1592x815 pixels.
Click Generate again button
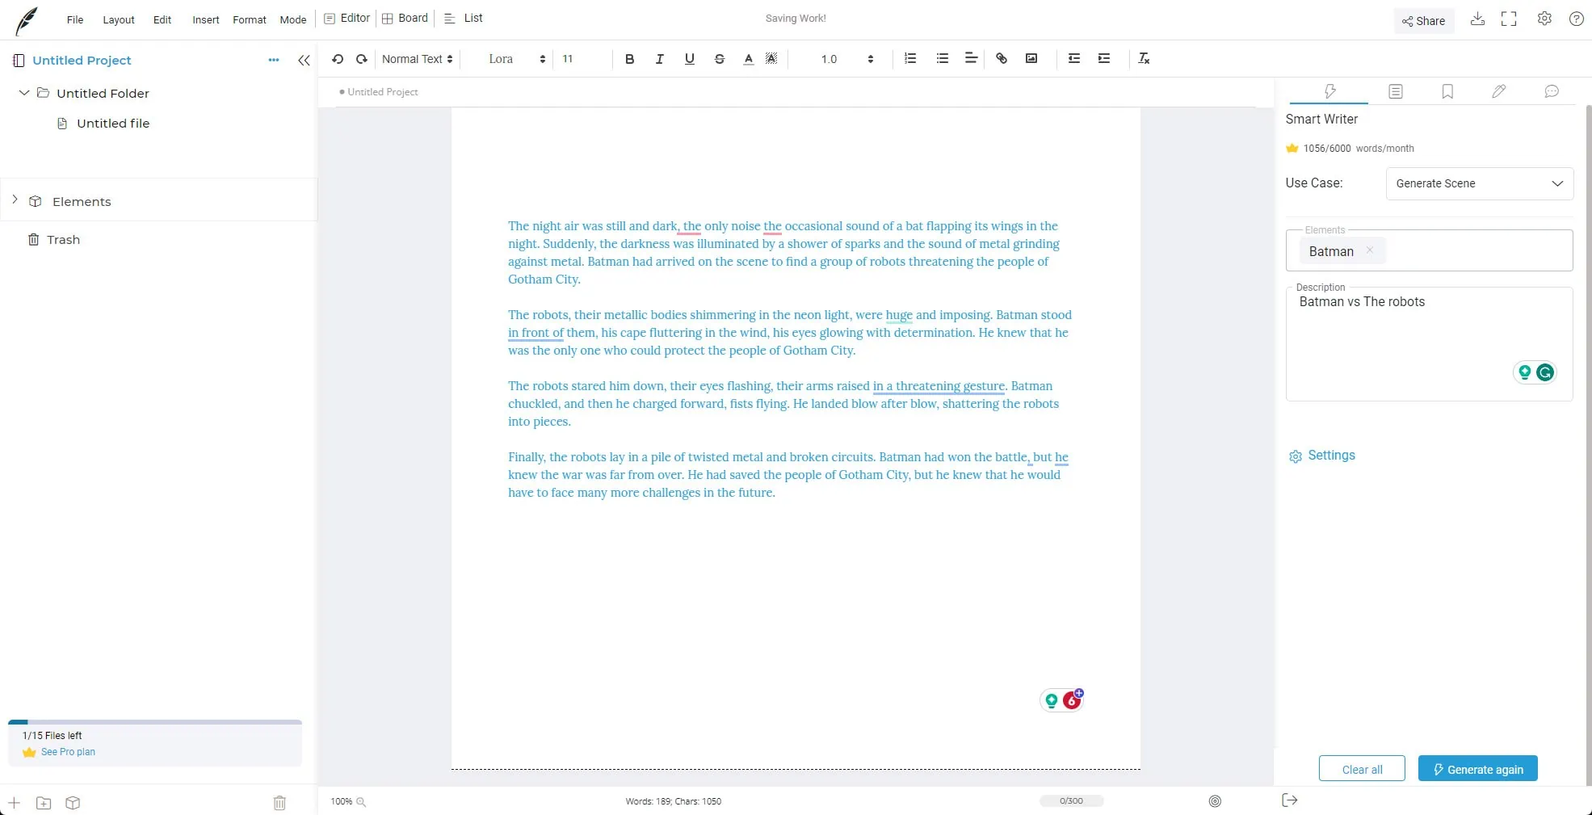[1478, 769]
